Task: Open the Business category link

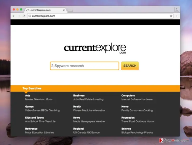Action: (x=79, y=96)
